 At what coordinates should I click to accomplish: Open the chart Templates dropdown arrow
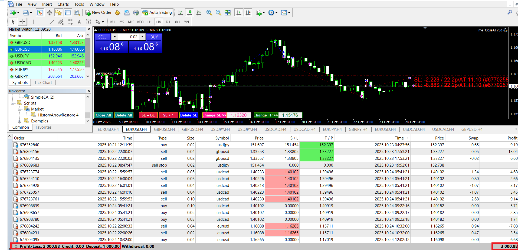pyautogui.click(x=289, y=13)
